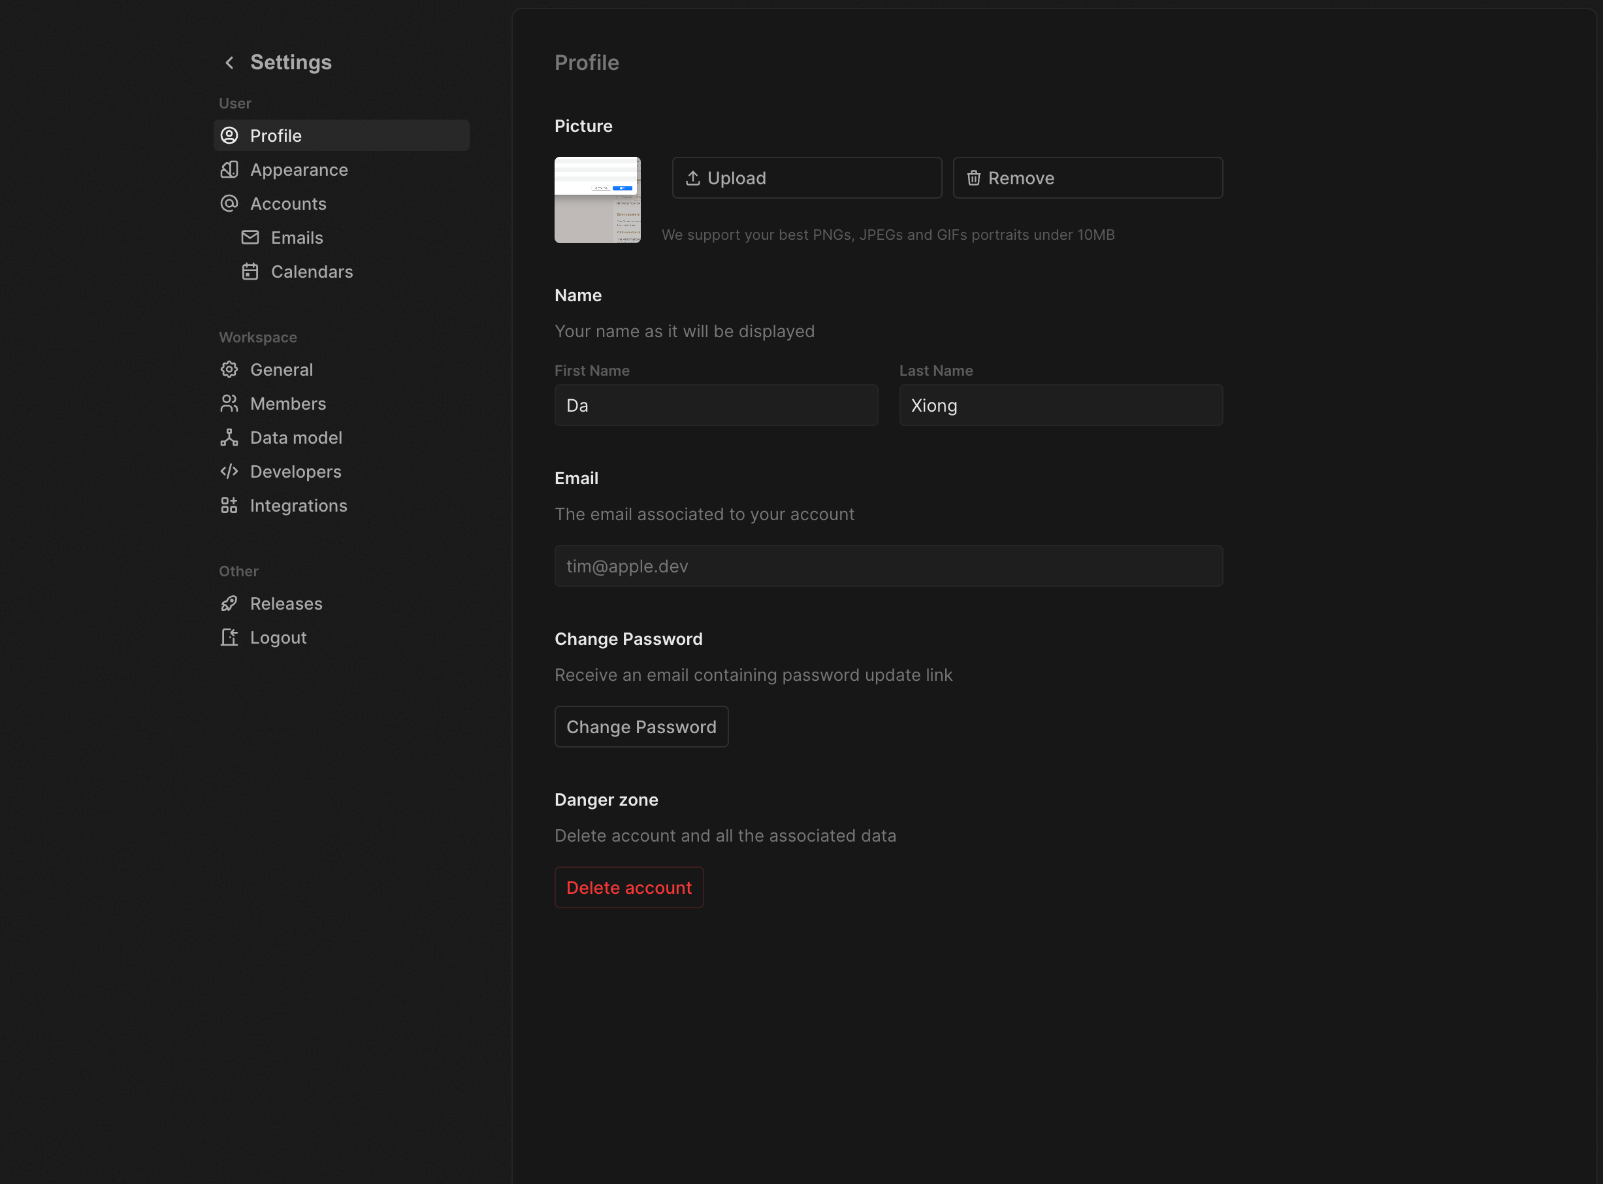Click 'Delete account and all the associated data'
The height and width of the screenshot is (1184, 1603).
pyautogui.click(x=725, y=836)
